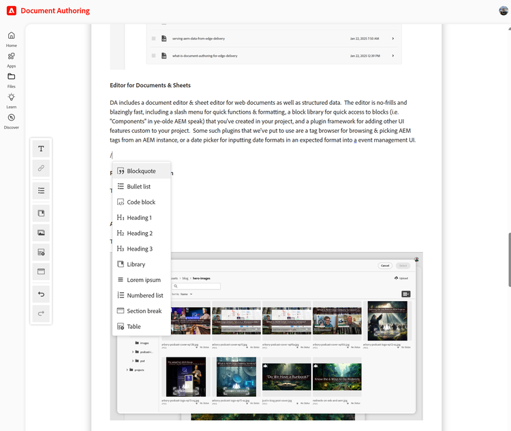Select Section break in the slash menu
This screenshot has width=511, height=431.
[x=144, y=311]
